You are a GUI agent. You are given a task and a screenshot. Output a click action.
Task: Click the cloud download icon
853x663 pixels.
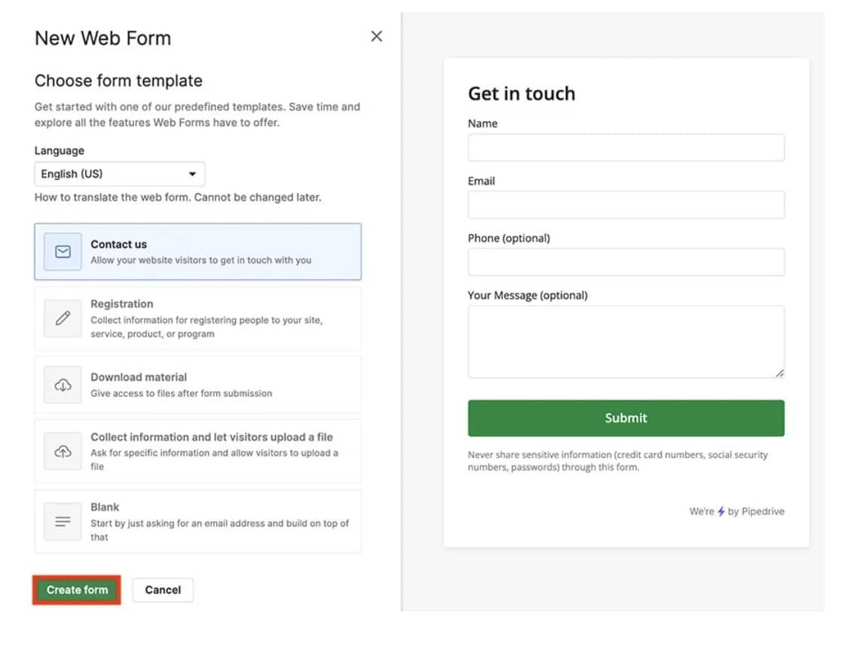point(63,385)
